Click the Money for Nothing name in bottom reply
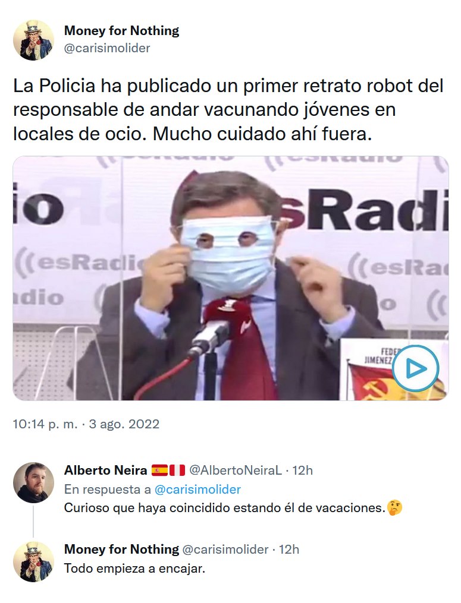The image size is (461, 603). (x=122, y=549)
